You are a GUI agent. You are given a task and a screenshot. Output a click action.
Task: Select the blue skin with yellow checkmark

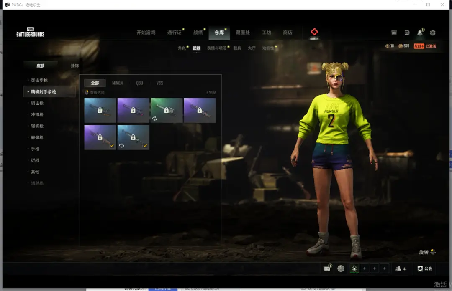pos(133,137)
